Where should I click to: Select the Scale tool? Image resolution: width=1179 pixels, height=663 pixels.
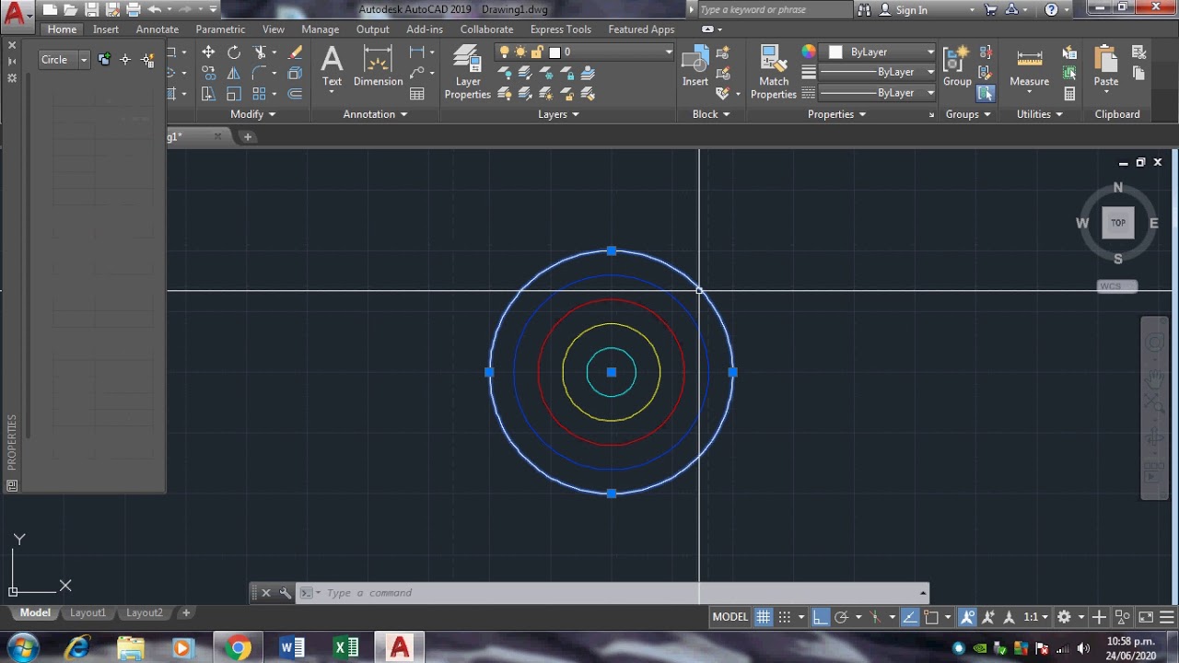point(234,94)
